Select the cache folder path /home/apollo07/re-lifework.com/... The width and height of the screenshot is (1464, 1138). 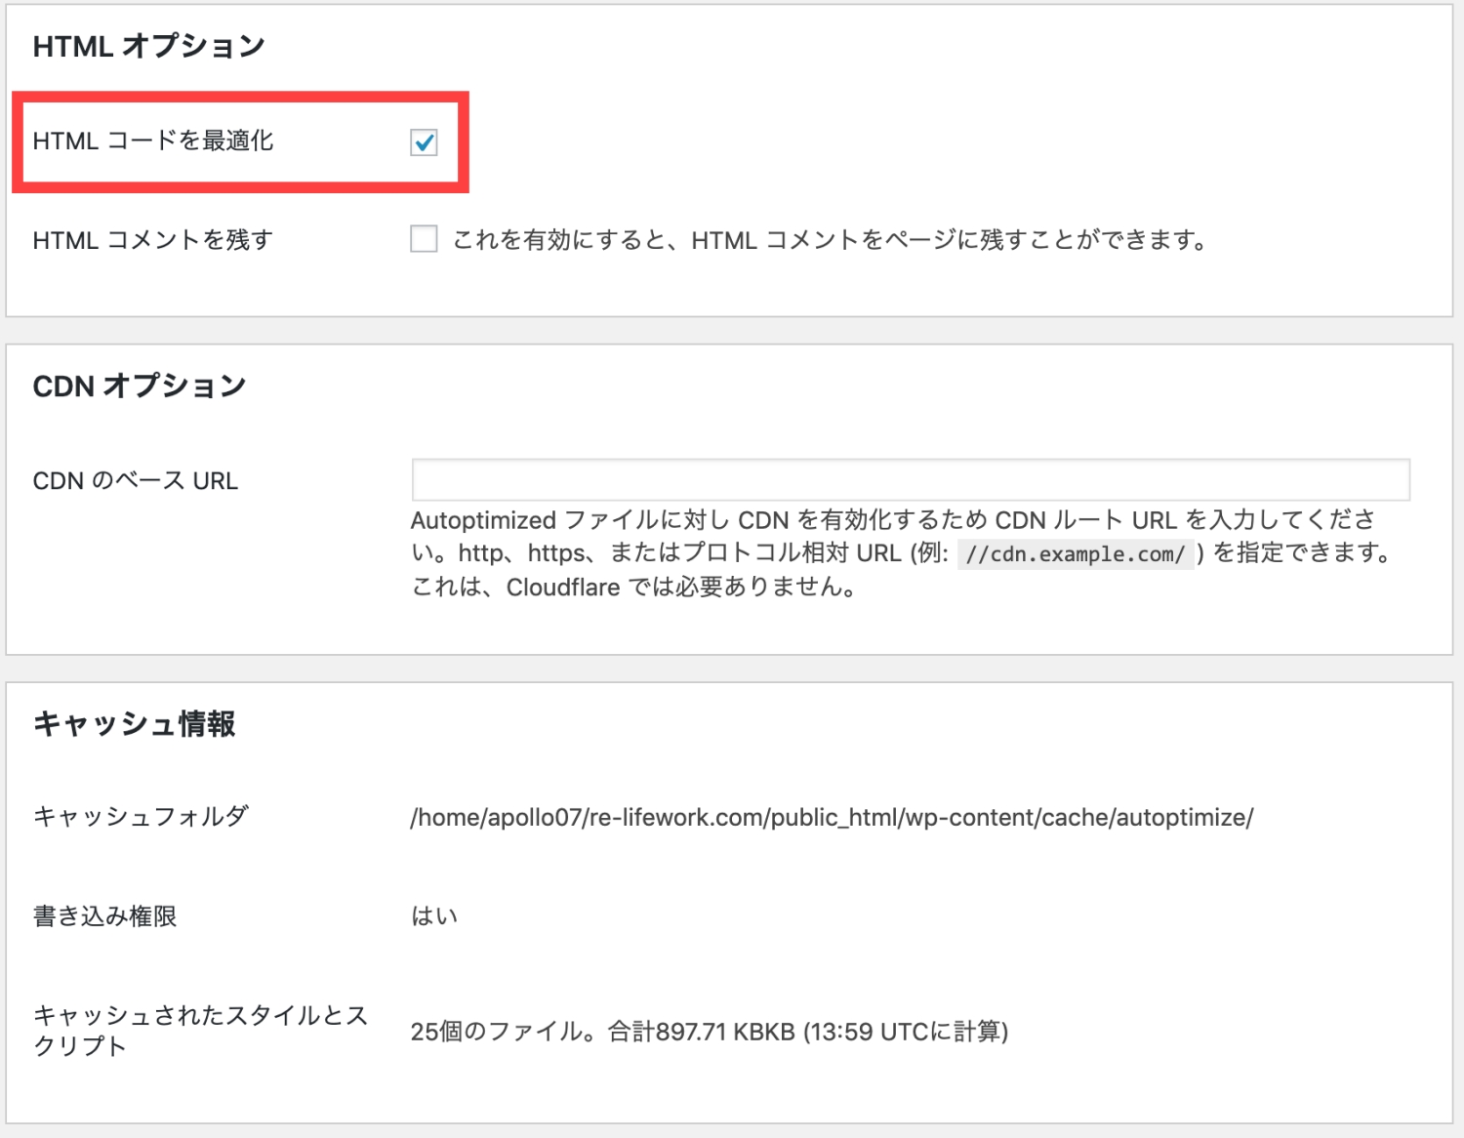(x=832, y=817)
